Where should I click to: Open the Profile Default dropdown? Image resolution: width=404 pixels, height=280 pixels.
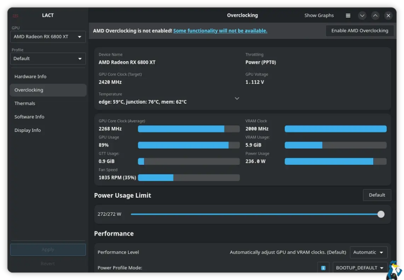point(48,59)
